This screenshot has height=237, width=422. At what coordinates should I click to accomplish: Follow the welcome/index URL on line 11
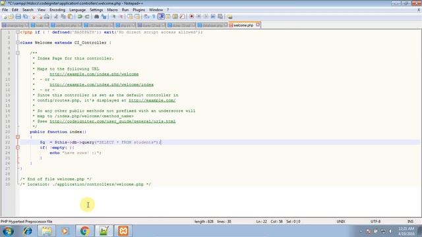tap(102, 85)
